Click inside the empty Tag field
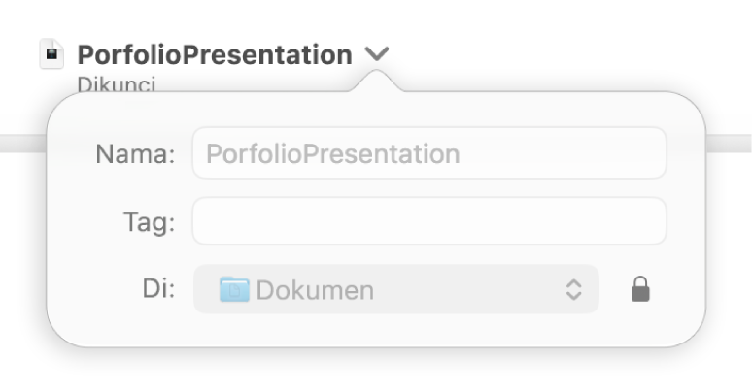 click(429, 221)
